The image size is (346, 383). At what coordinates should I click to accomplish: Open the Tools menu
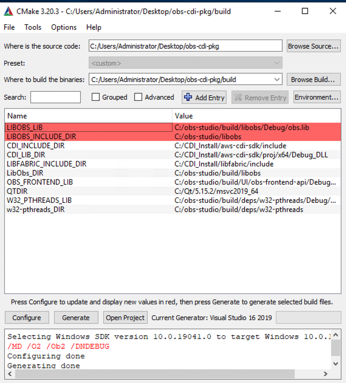(33, 27)
